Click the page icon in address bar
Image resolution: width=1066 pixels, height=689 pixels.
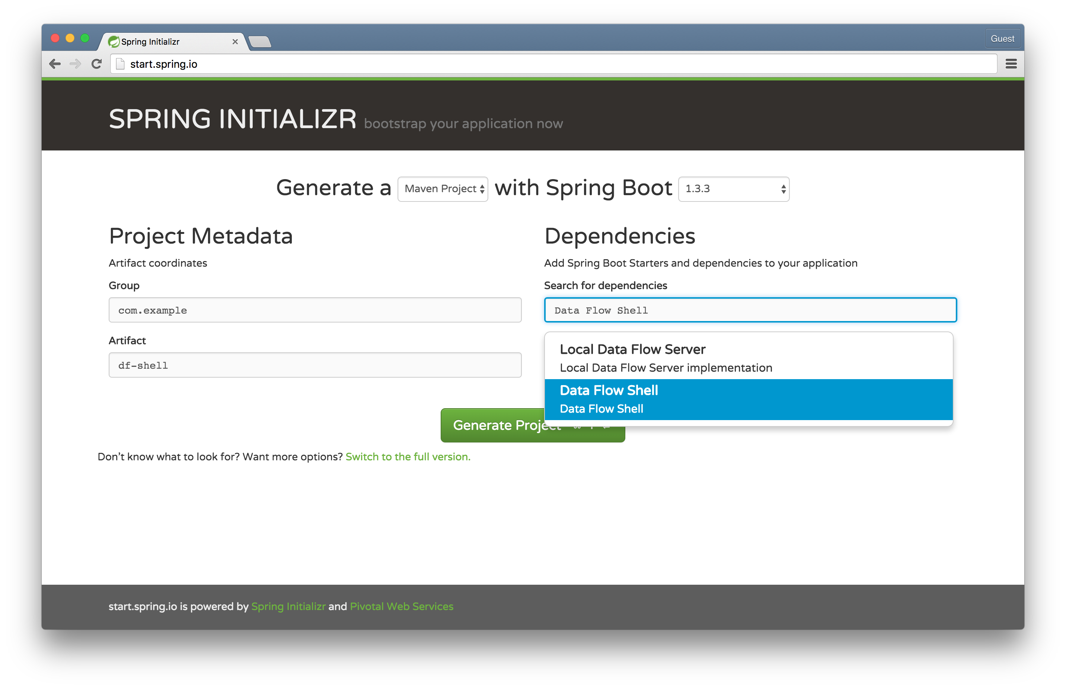click(120, 64)
